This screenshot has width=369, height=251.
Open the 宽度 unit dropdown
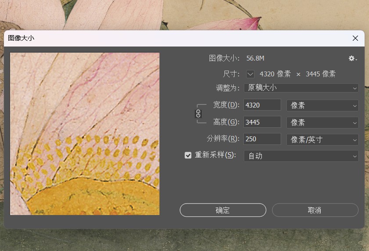tap(322, 105)
